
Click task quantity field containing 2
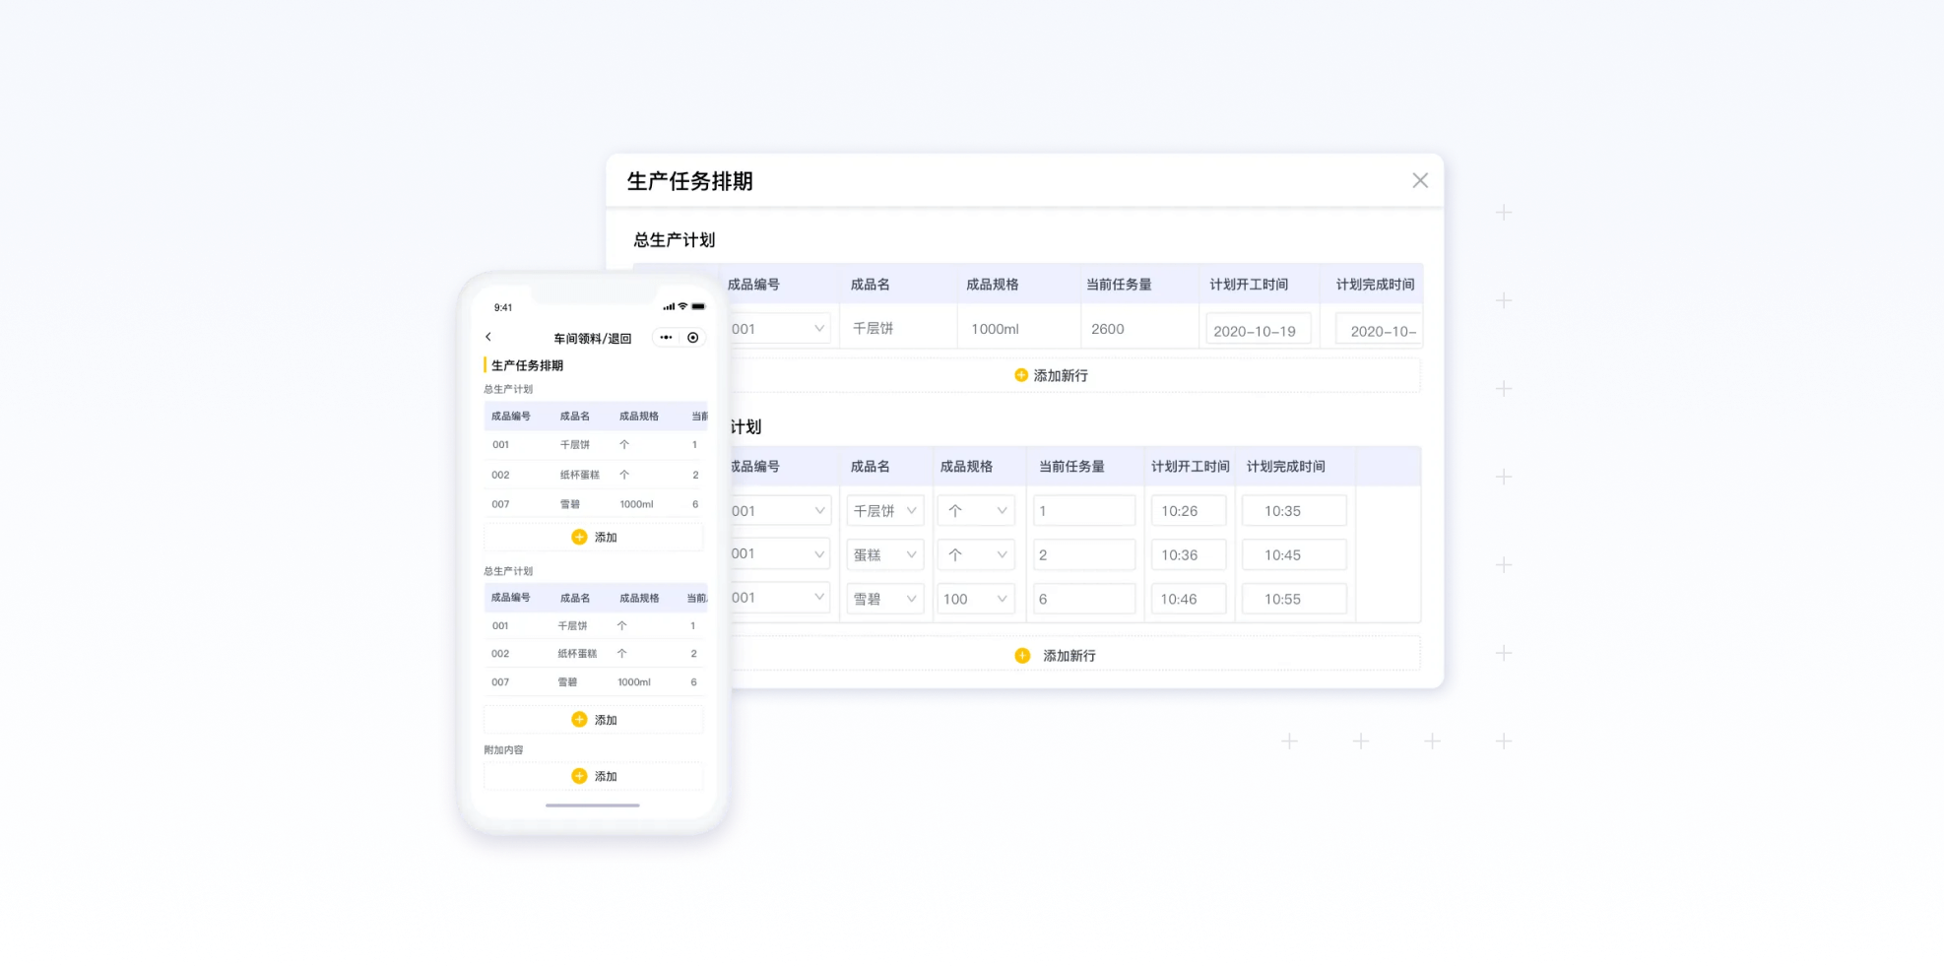pos(1084,554)
